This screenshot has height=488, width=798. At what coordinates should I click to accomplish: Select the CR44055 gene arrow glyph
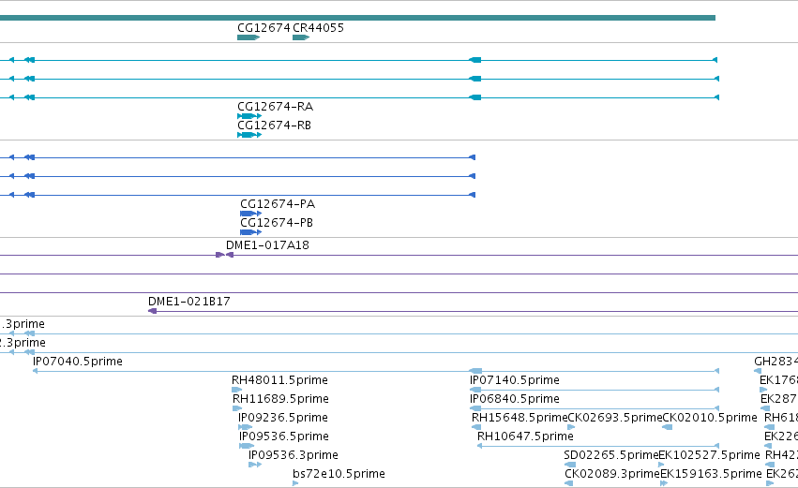301,37
